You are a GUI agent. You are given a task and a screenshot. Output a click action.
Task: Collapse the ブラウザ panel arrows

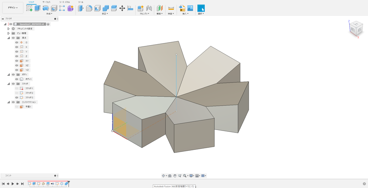3,19
